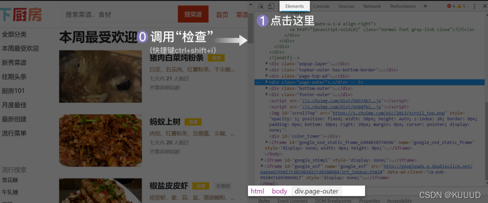Click the 搜菜谱 search button
The image size is (488, 203).
193,14
